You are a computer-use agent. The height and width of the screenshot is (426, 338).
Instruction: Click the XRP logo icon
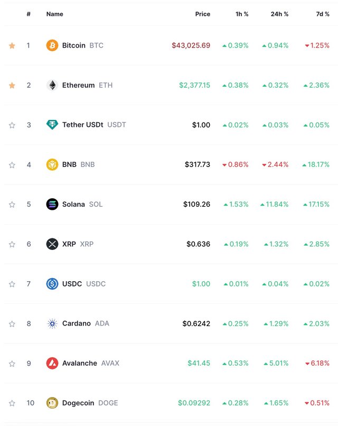coord(52,244)
